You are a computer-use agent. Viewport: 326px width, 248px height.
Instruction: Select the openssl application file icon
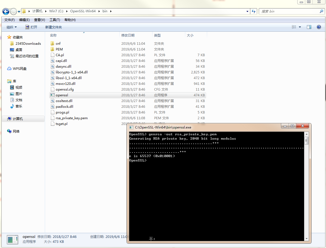(x=53, y=95)
